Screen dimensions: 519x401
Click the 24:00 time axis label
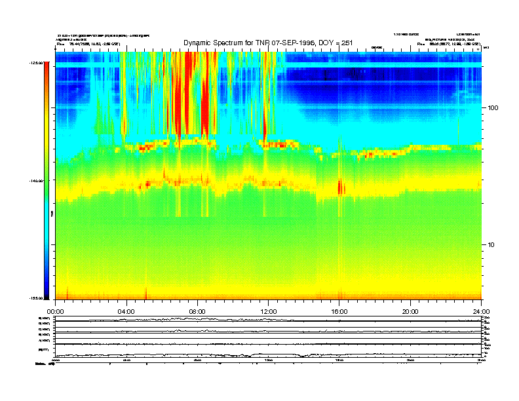click(481, 312)
